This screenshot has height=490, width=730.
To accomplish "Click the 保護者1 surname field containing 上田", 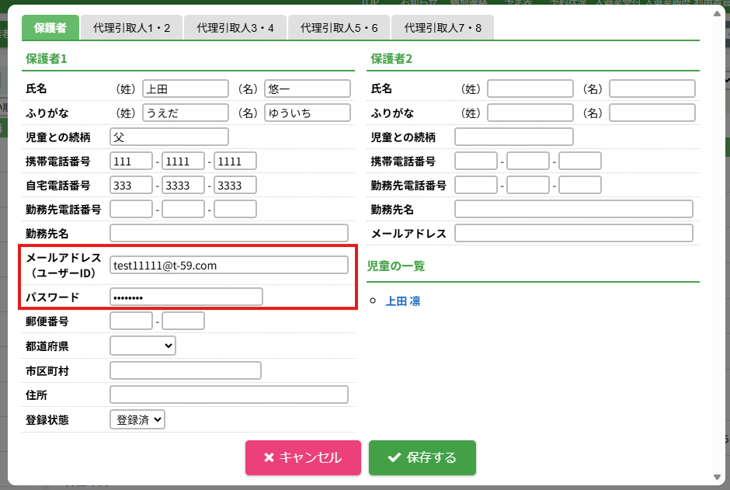I will [186, 89].
